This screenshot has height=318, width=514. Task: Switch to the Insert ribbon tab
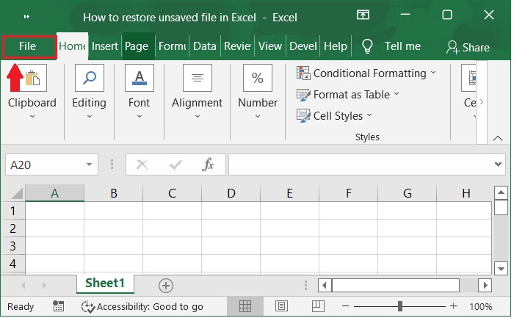(x=104, y=46)
